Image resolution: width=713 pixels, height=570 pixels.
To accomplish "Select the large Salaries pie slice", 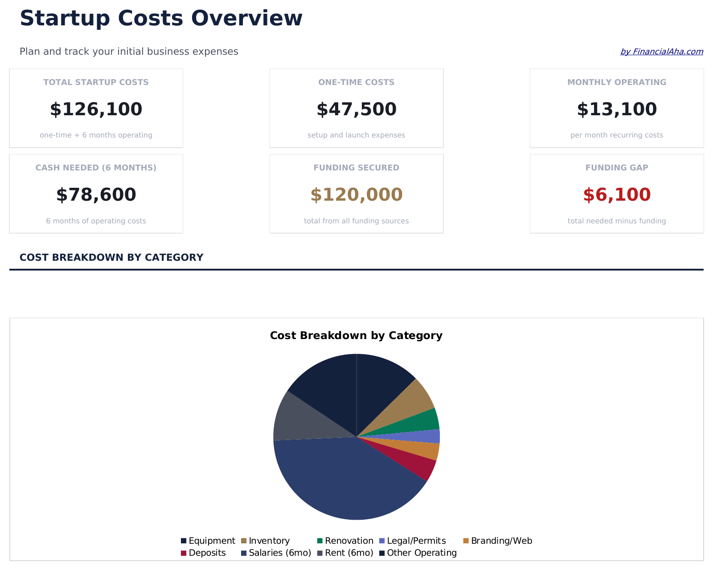I will (343, 481).
